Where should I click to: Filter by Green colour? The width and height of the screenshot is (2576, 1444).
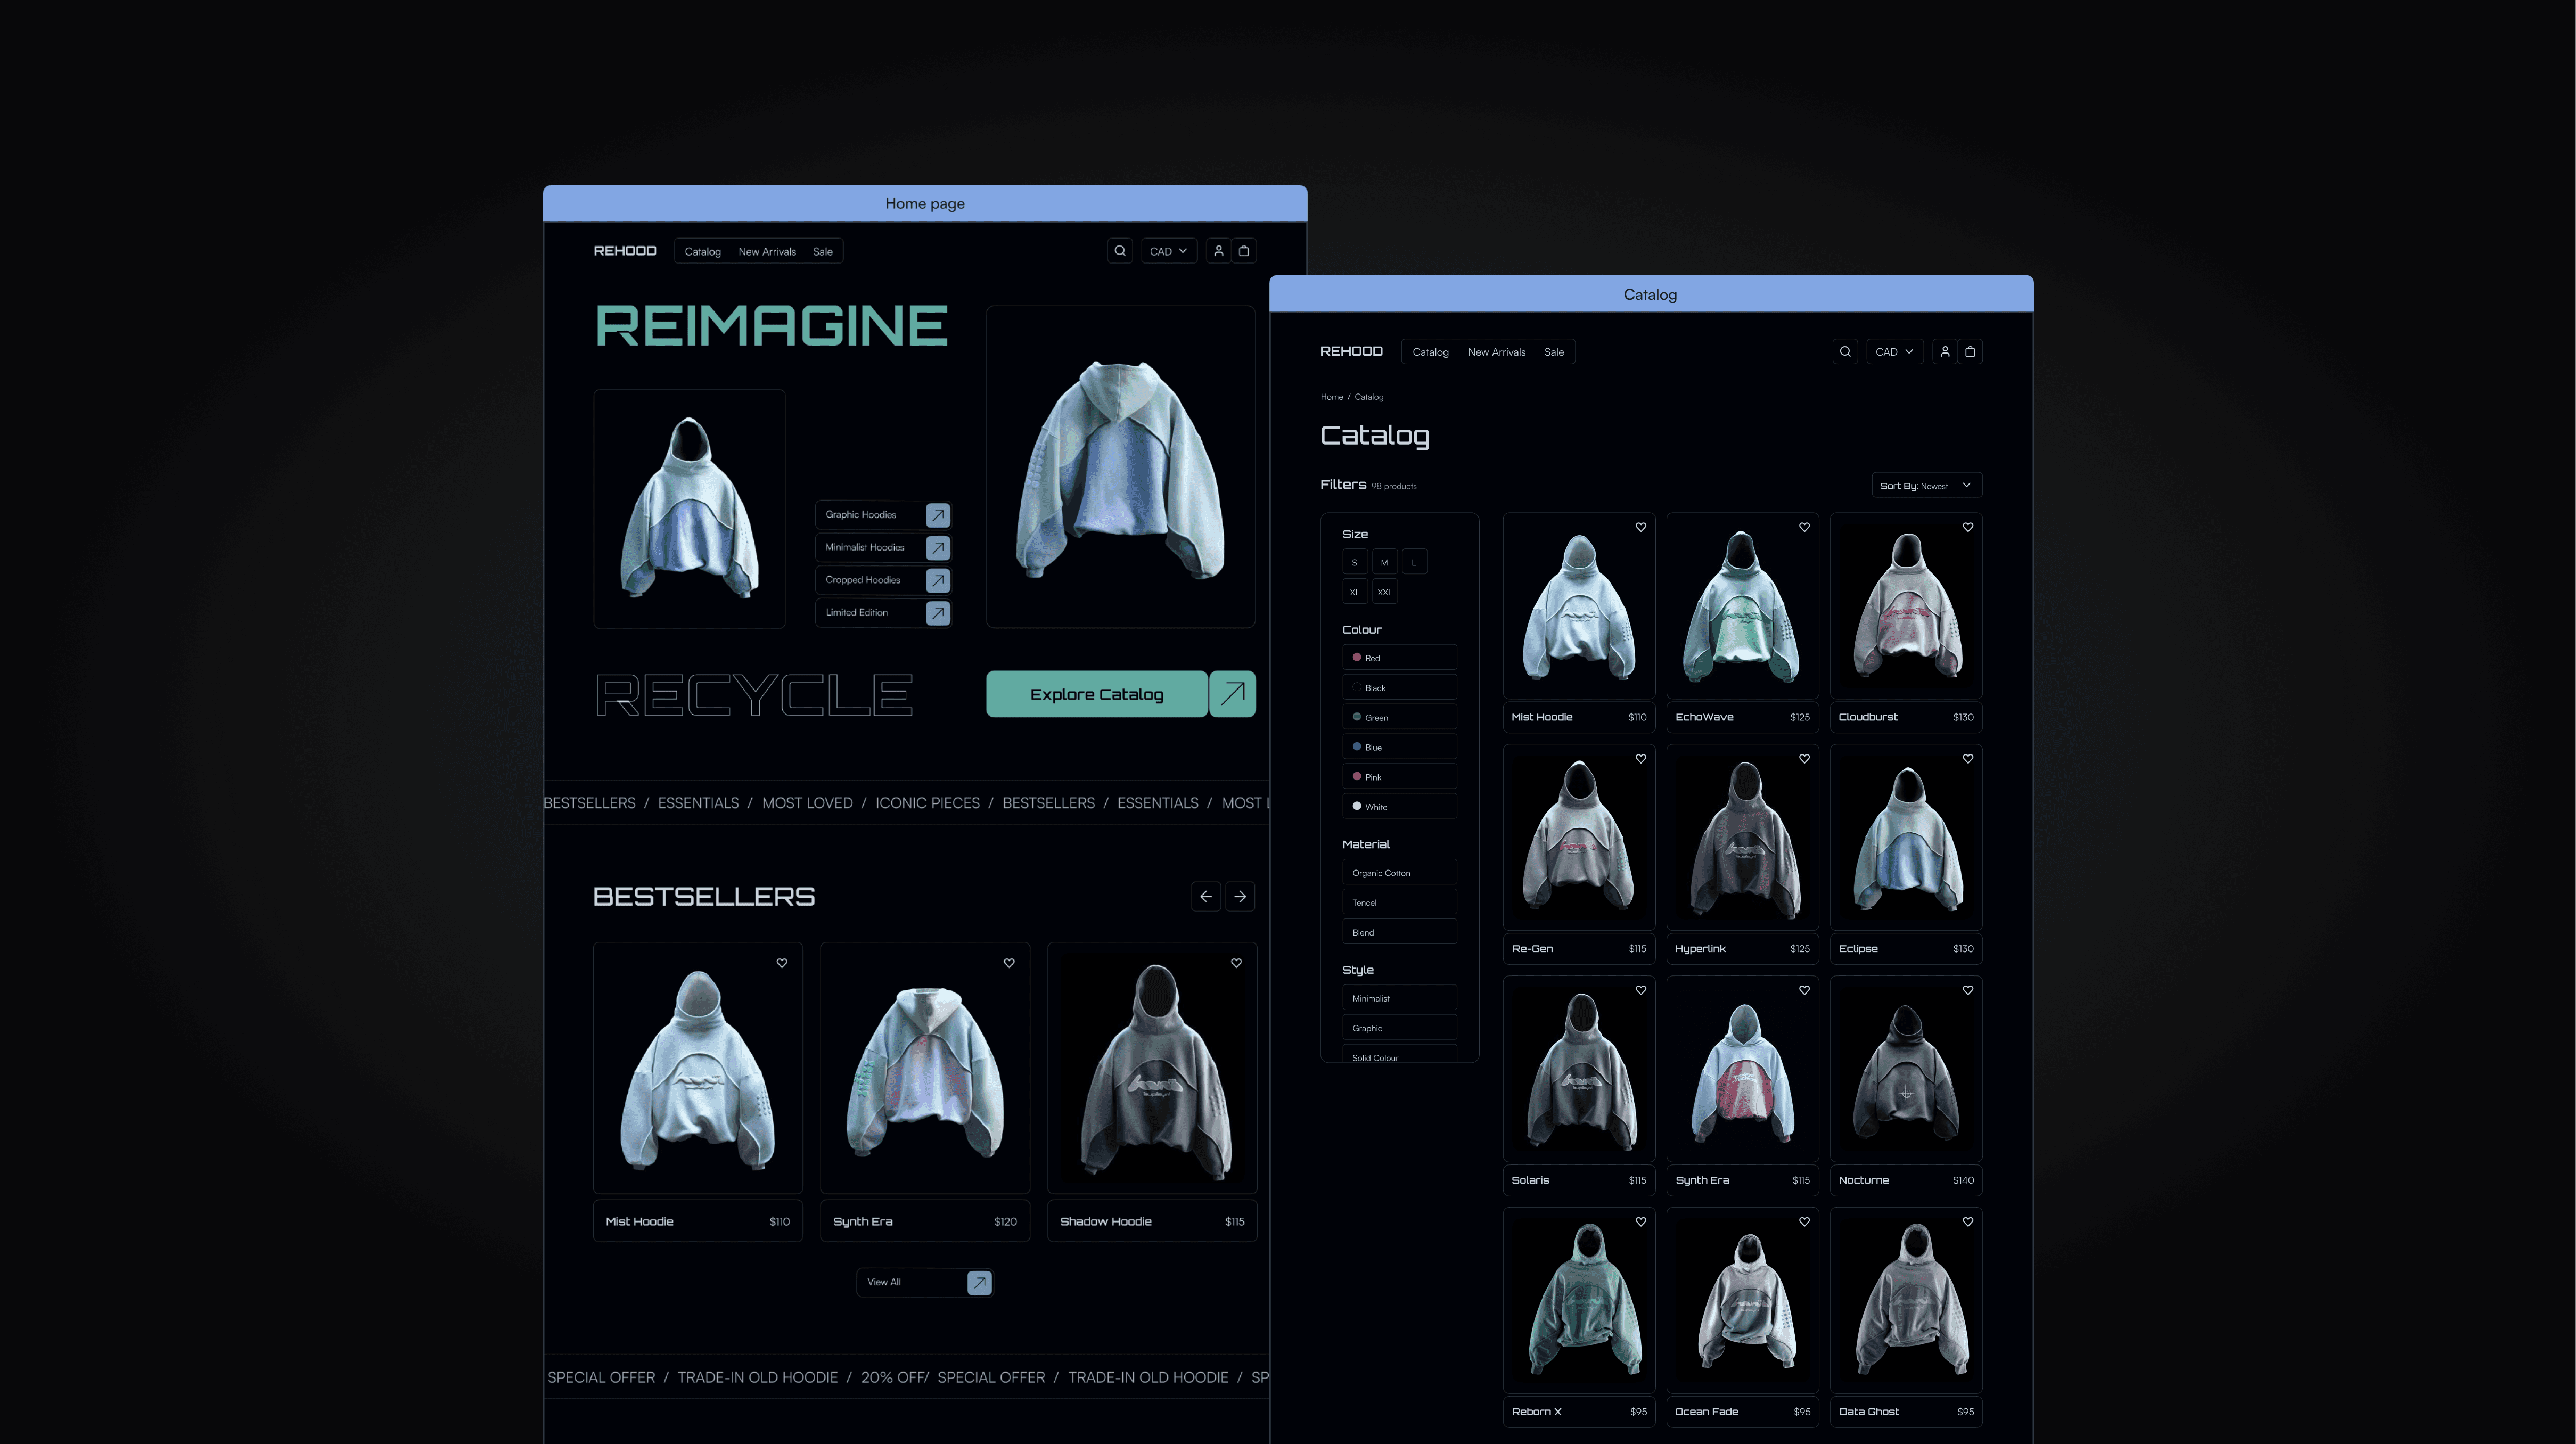tap(1399, 718)
